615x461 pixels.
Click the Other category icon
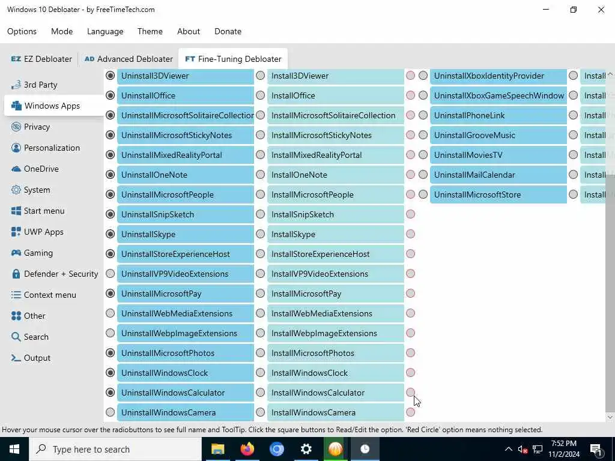[16, 316]
